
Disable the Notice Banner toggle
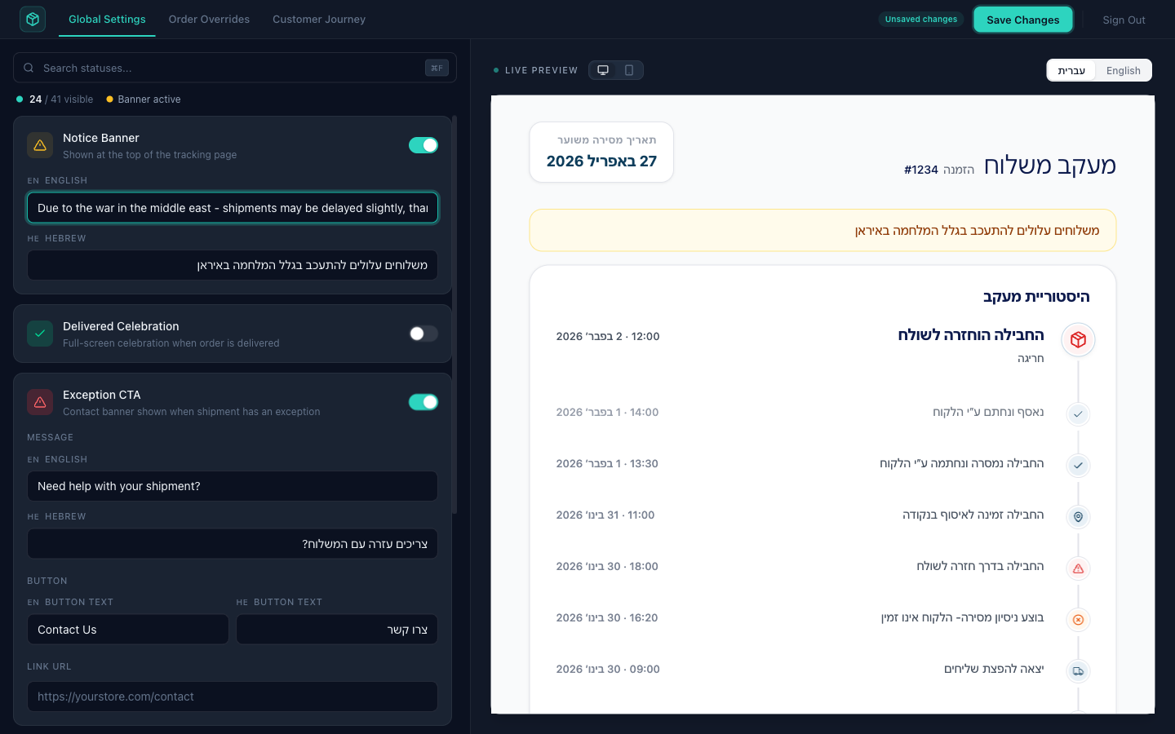coord(423,144)
